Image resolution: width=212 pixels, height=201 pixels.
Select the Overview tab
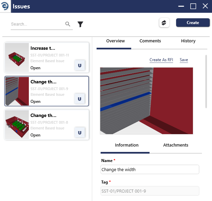pos(115,41)
